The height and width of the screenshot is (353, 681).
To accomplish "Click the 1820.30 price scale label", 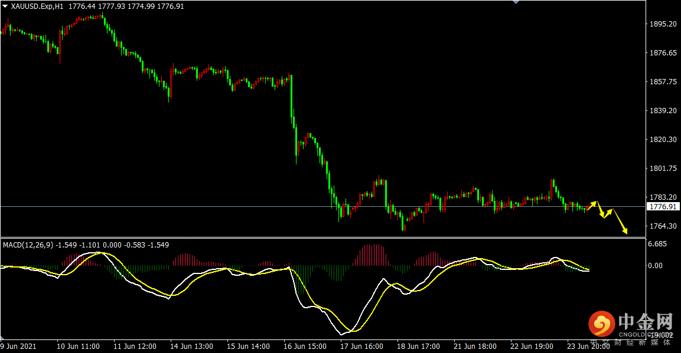I will pyautogui.click(x=663, y=140).
